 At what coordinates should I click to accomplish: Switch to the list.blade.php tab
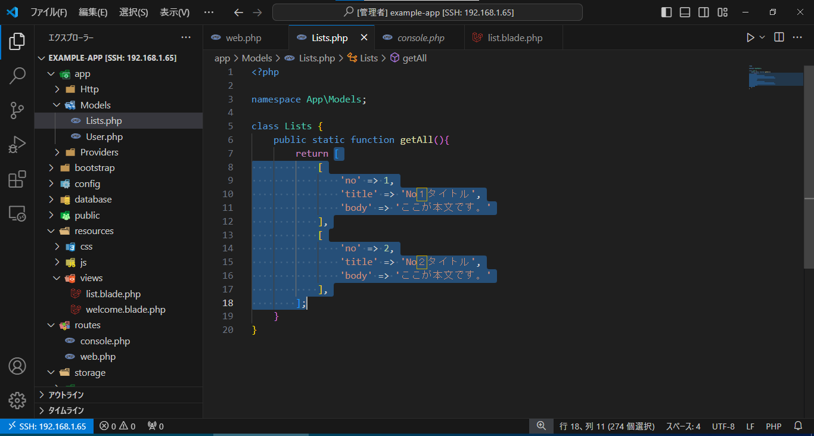515,38
